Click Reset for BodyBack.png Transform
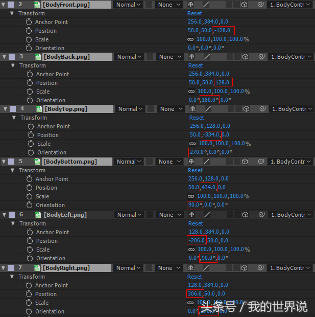Viewport: 315px width, 317px height. point(196,65)
